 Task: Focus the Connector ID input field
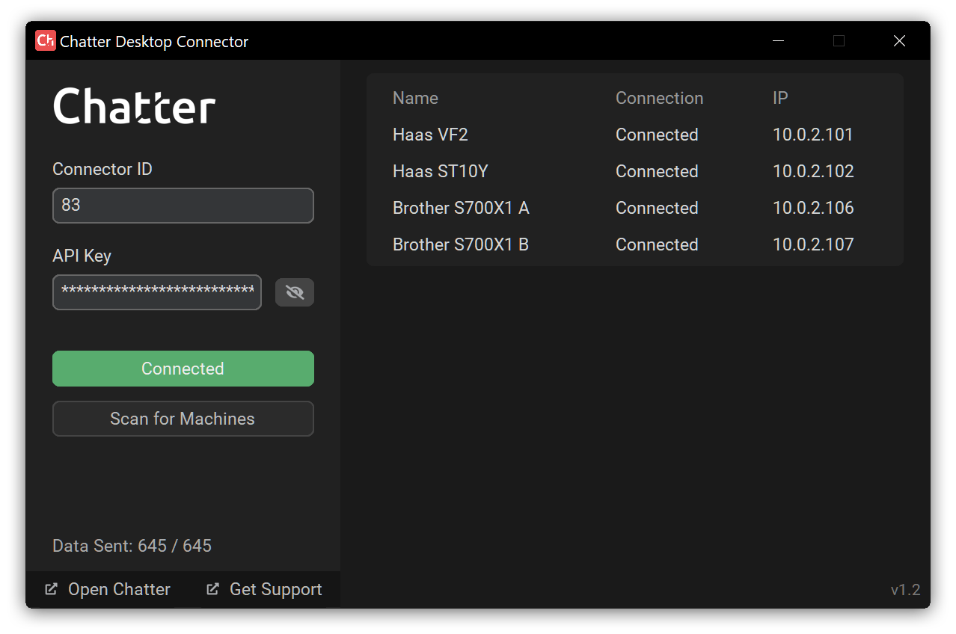[183, 206]
